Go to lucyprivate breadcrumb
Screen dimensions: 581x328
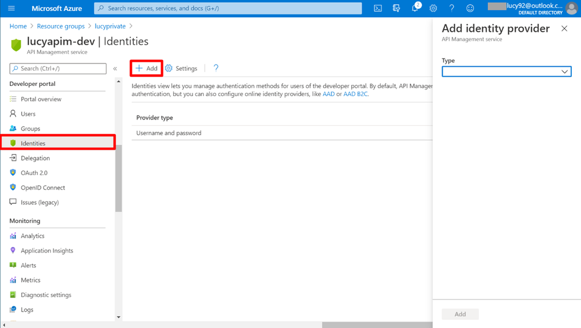[x=110, y=26]
